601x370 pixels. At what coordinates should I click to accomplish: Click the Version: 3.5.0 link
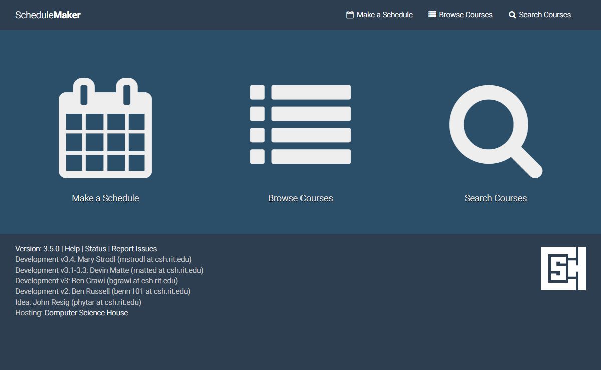tap(37, 249)
